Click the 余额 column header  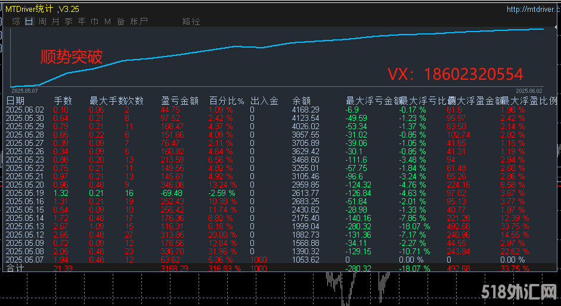tap(302, 101)
